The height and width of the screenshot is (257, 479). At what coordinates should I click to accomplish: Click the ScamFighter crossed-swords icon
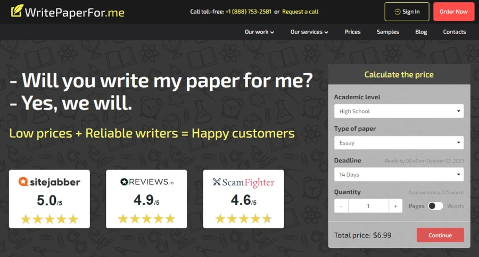pos(217,182)
